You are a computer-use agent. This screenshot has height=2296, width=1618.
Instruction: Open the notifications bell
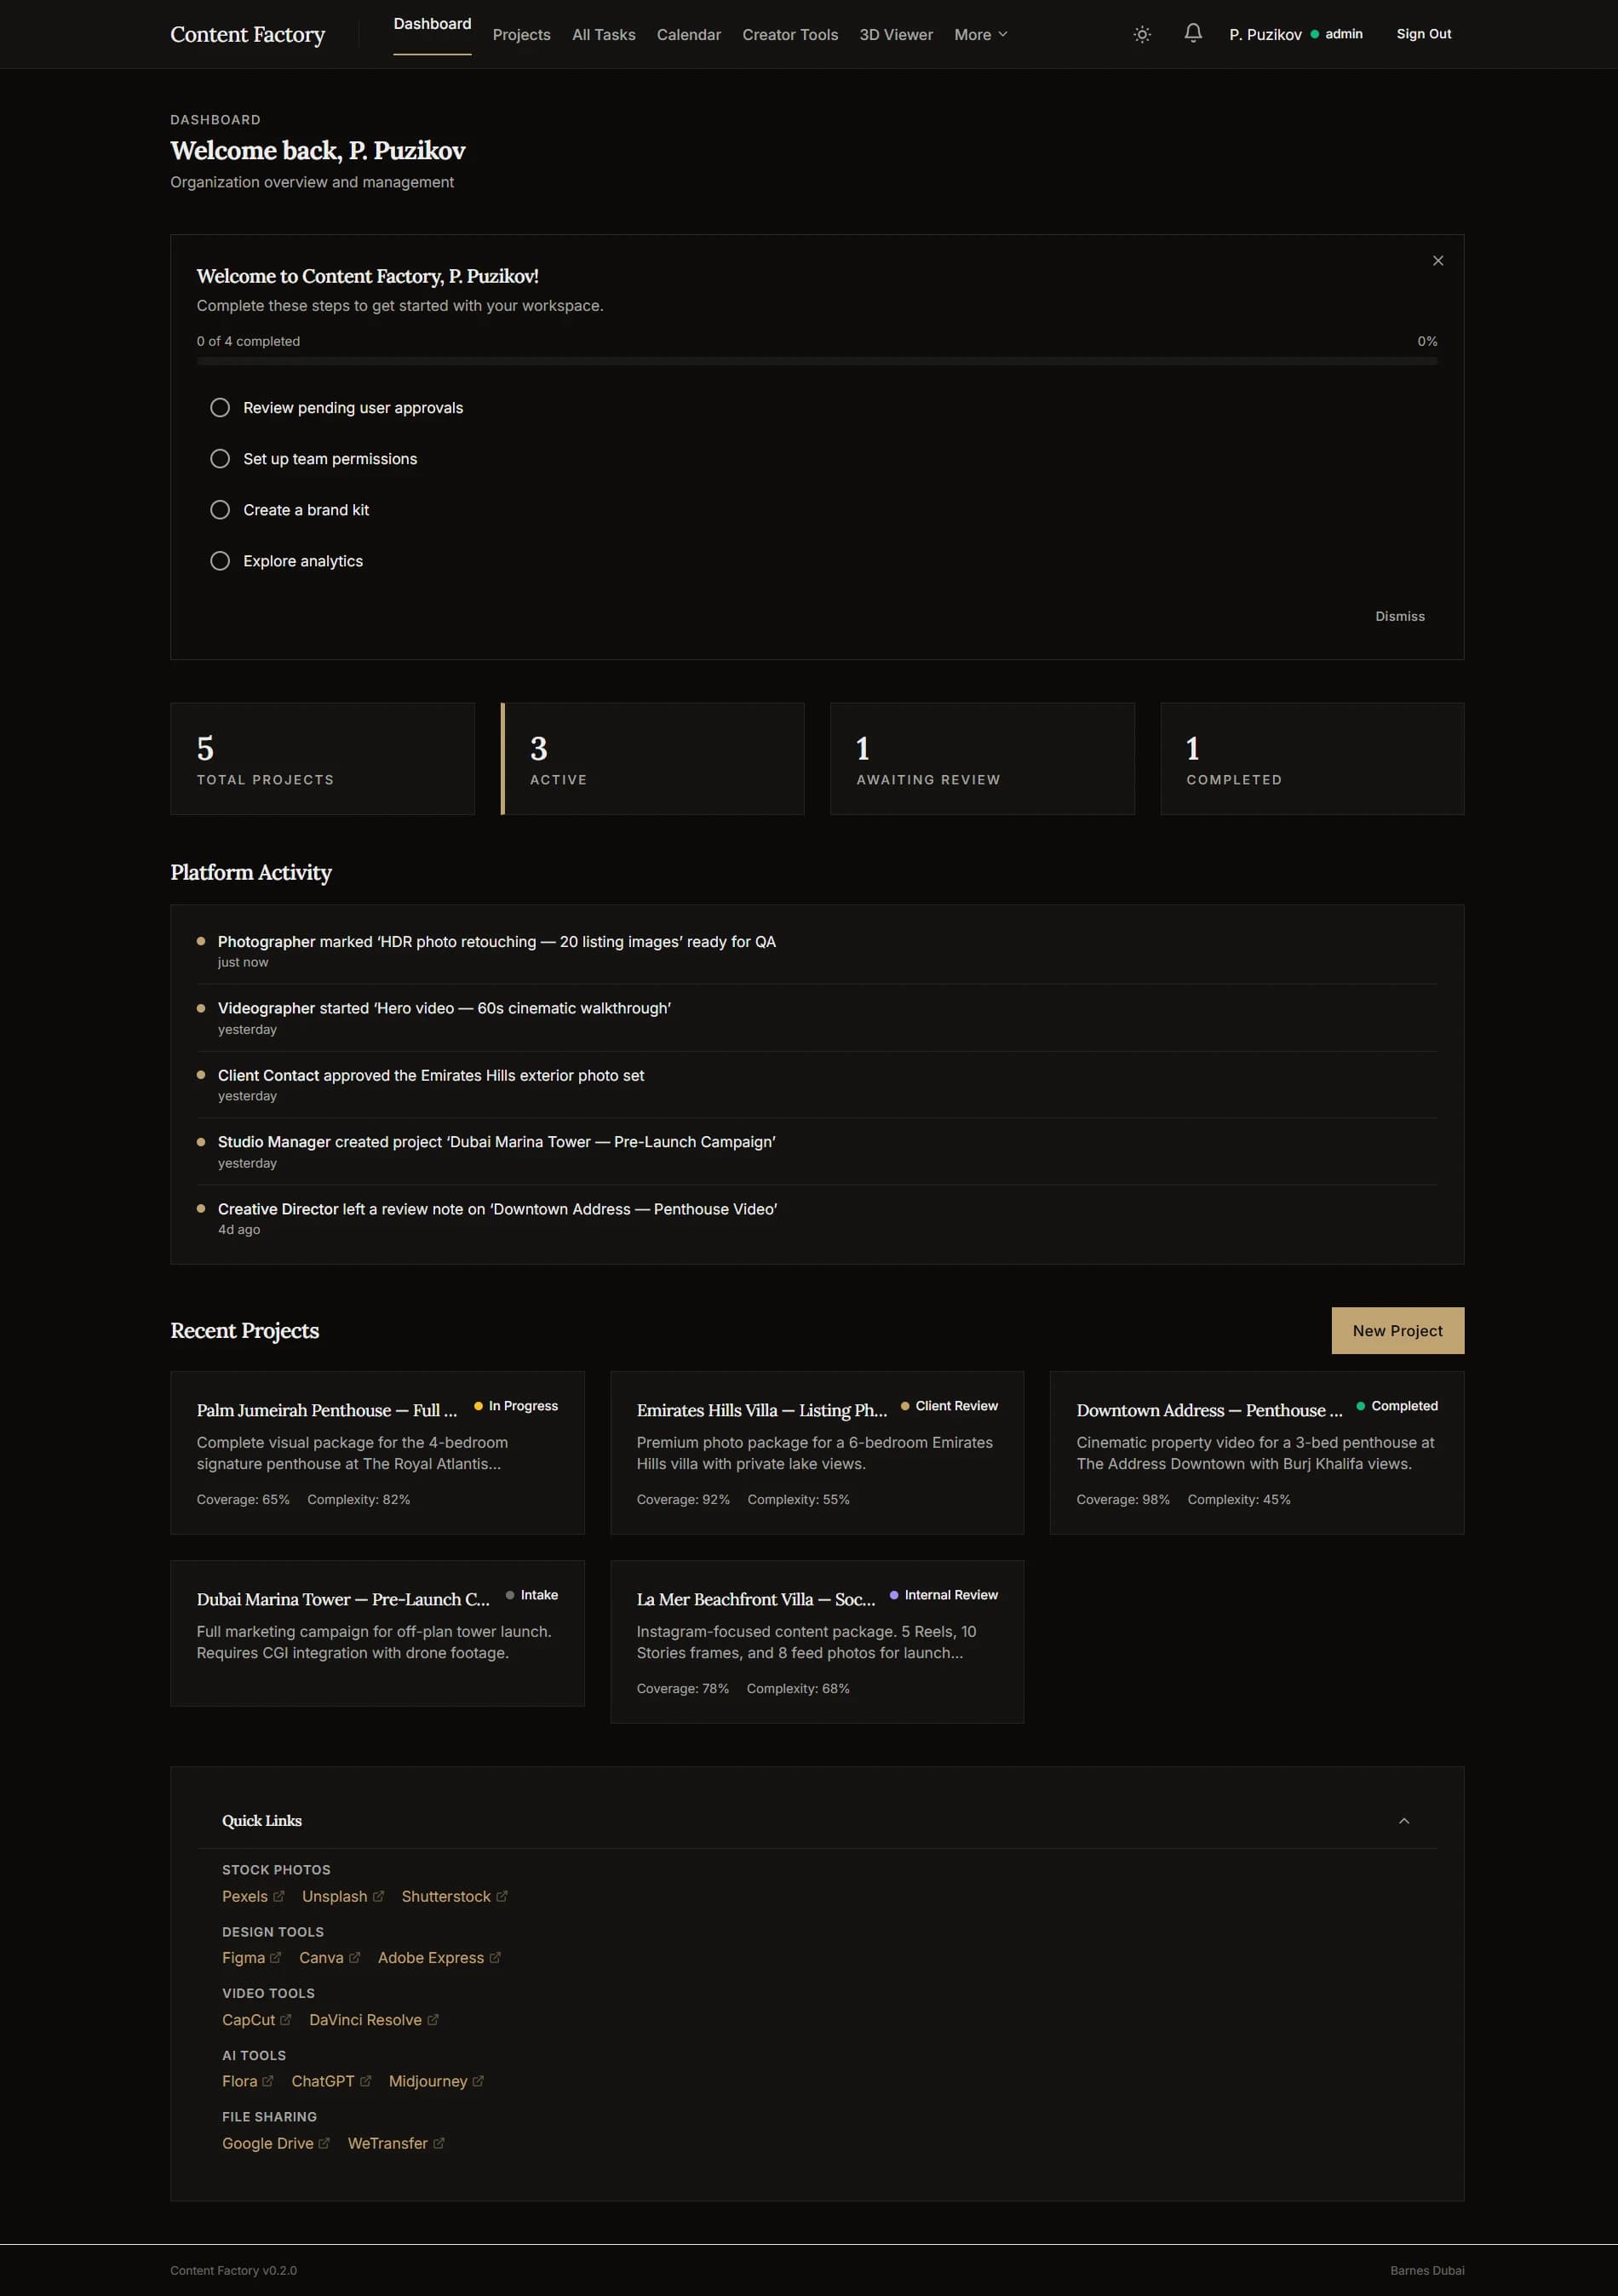point(1193,33)
